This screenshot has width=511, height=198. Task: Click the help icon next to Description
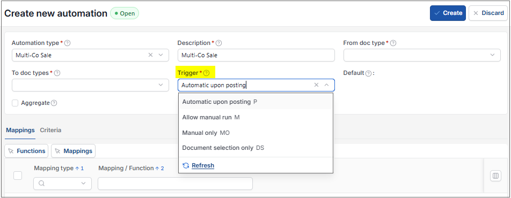pos(219,43)
